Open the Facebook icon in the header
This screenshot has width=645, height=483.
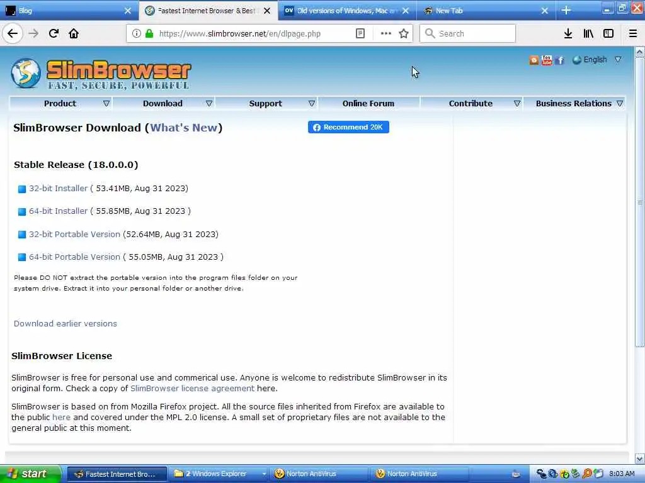point(559,60)
